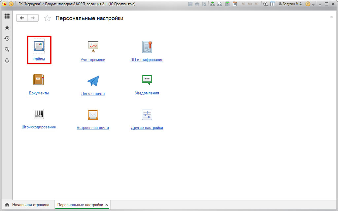Click the M memory button
This screenshot has width=338, height=211.
[x=243, y=4]
